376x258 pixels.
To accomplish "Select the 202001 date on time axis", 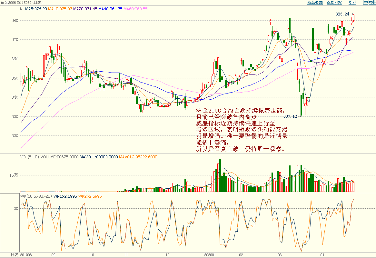I will tap(210, 255).
